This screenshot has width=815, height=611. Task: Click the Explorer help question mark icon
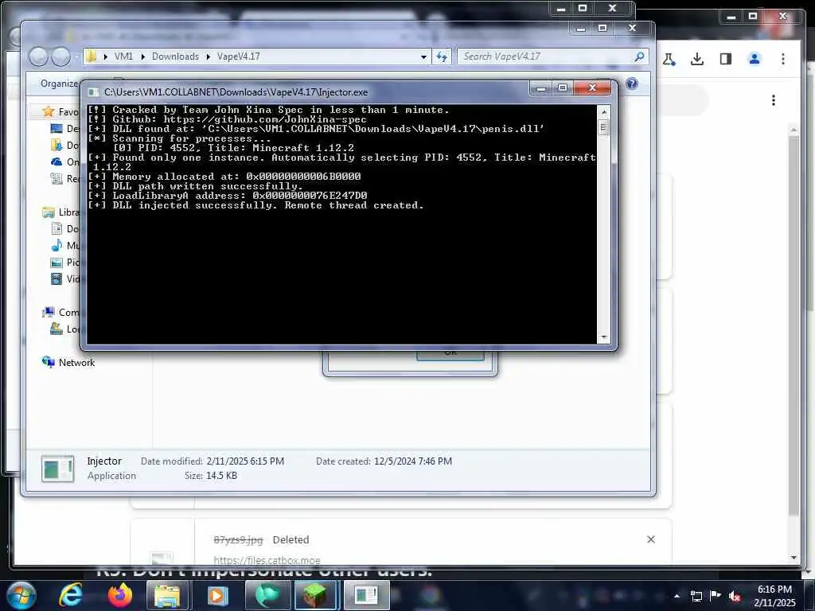click(631, 83)
